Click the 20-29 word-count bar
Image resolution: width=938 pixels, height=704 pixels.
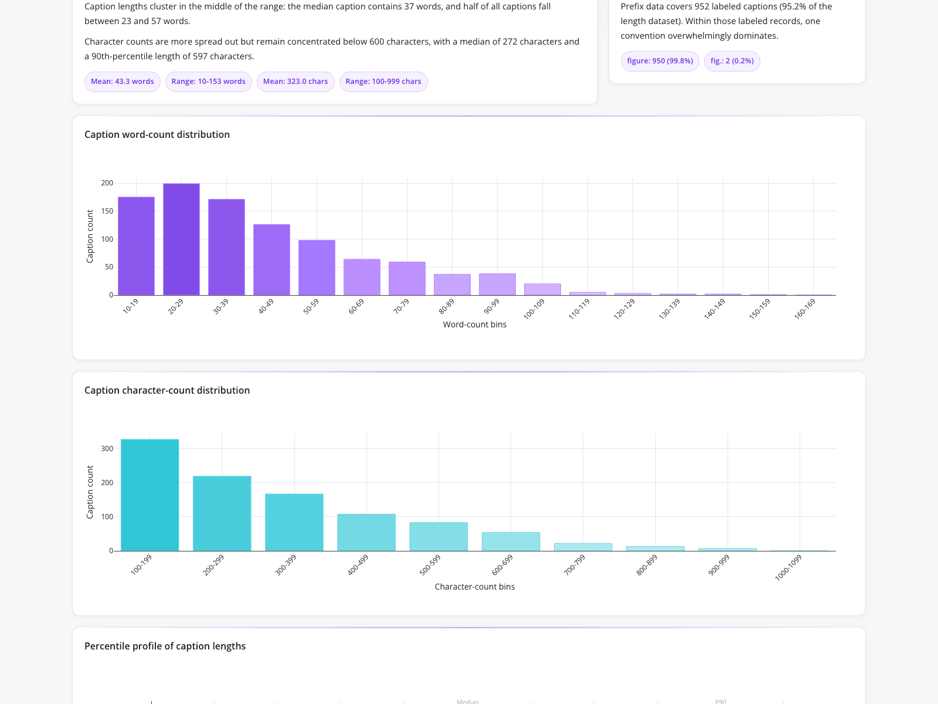[181, 239]
